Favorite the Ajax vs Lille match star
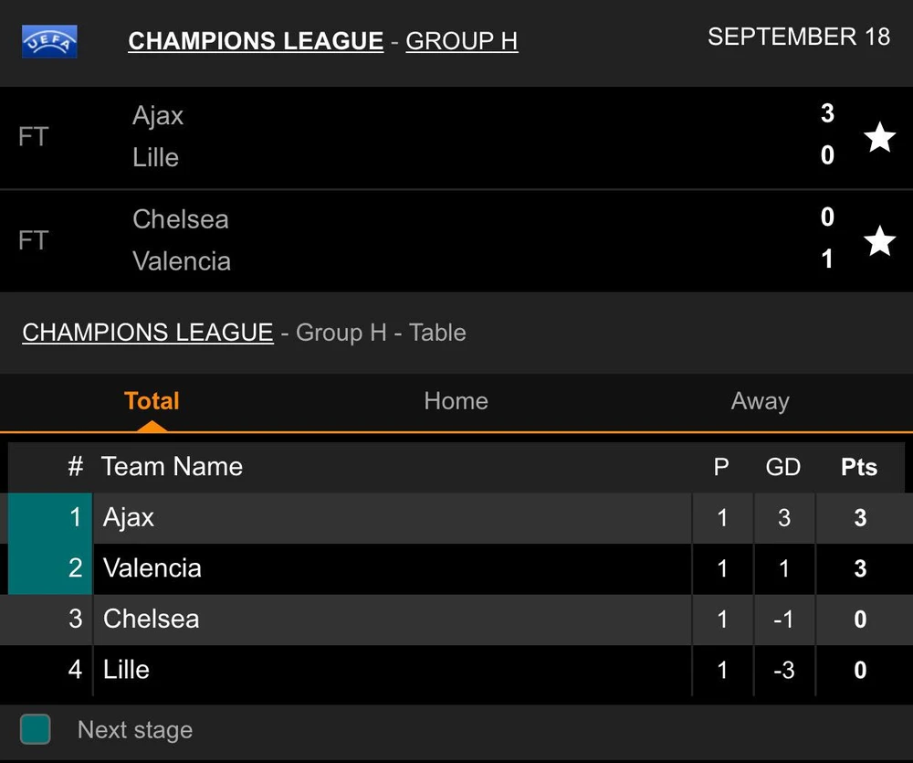 tap(879, 137)
